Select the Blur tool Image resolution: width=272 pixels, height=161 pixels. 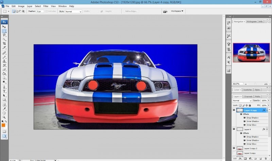pos(4,78)
